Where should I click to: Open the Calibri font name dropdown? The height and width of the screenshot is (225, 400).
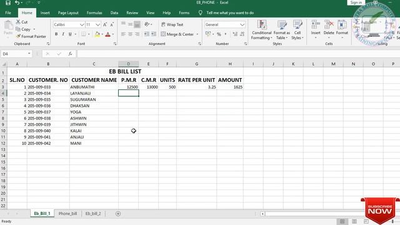[82, 25]
